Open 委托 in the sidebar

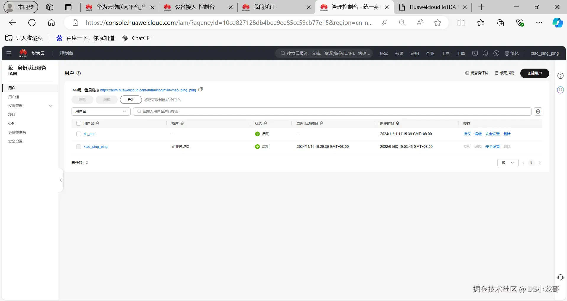(x=12, y=123)
